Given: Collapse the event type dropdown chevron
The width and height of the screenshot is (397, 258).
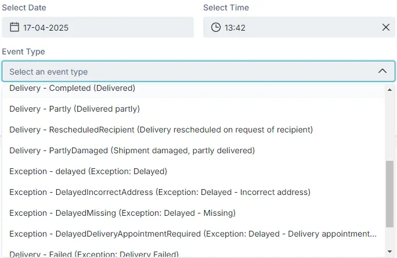Looking at the screenshot, I should (x=382, y=71).
